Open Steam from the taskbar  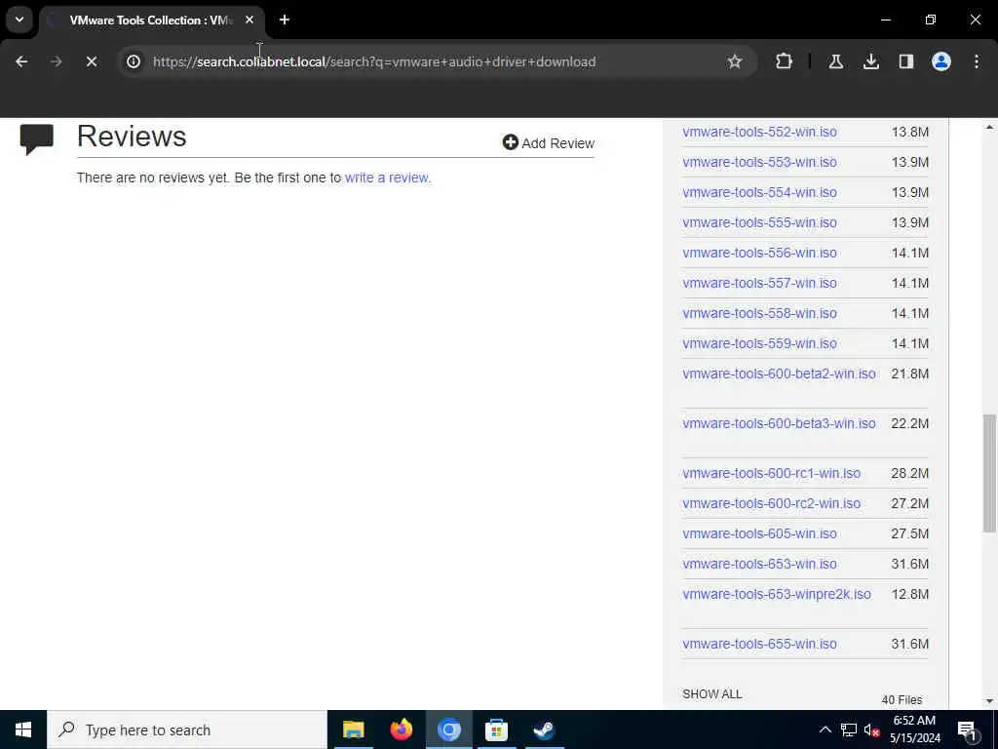click(x=544, y=729)
